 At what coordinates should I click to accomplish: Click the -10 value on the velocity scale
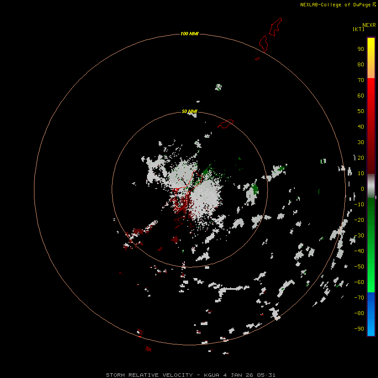359,205
